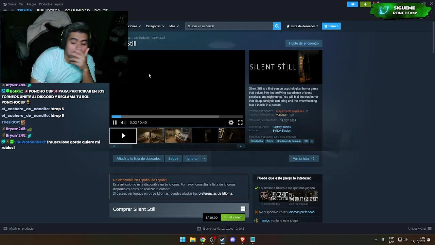Viewport: 435px width, 245px height.
Task: Open The Mortuary Assistant similar game
Action: (303, 196)
